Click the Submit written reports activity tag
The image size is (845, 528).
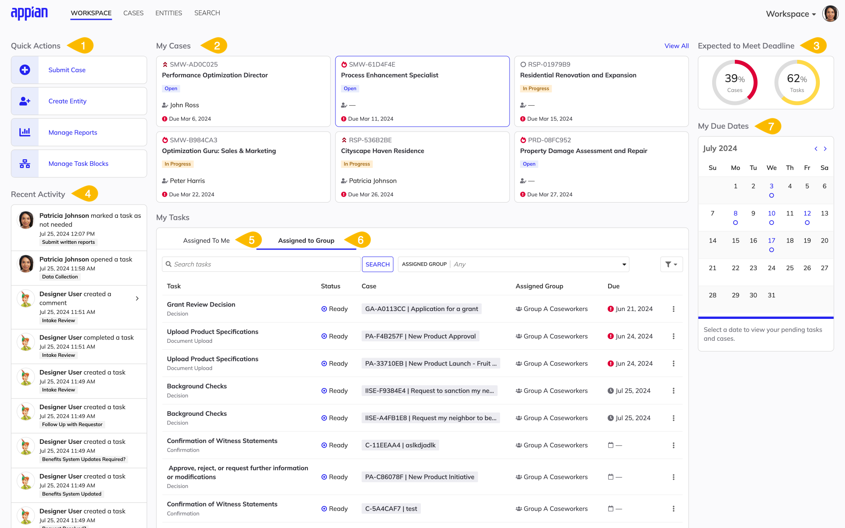68,242
